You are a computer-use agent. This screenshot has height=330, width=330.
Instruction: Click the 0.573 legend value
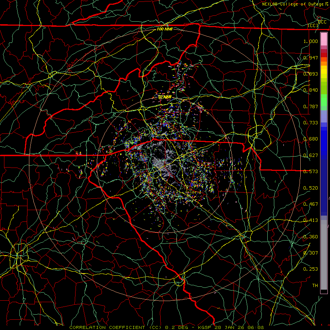[x=311, y=172]
